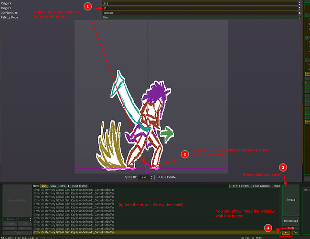Click the 33% speed stepper arrows

pos(69,186)
